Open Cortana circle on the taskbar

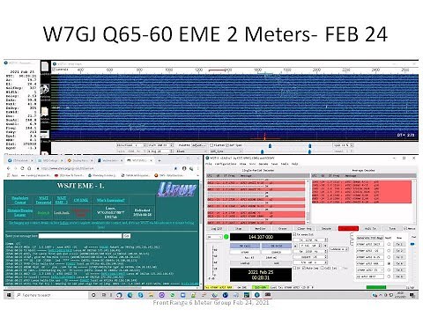pyautogui.click(x=93, y=295)
